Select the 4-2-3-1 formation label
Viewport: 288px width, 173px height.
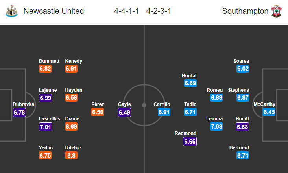click(159, 11)
